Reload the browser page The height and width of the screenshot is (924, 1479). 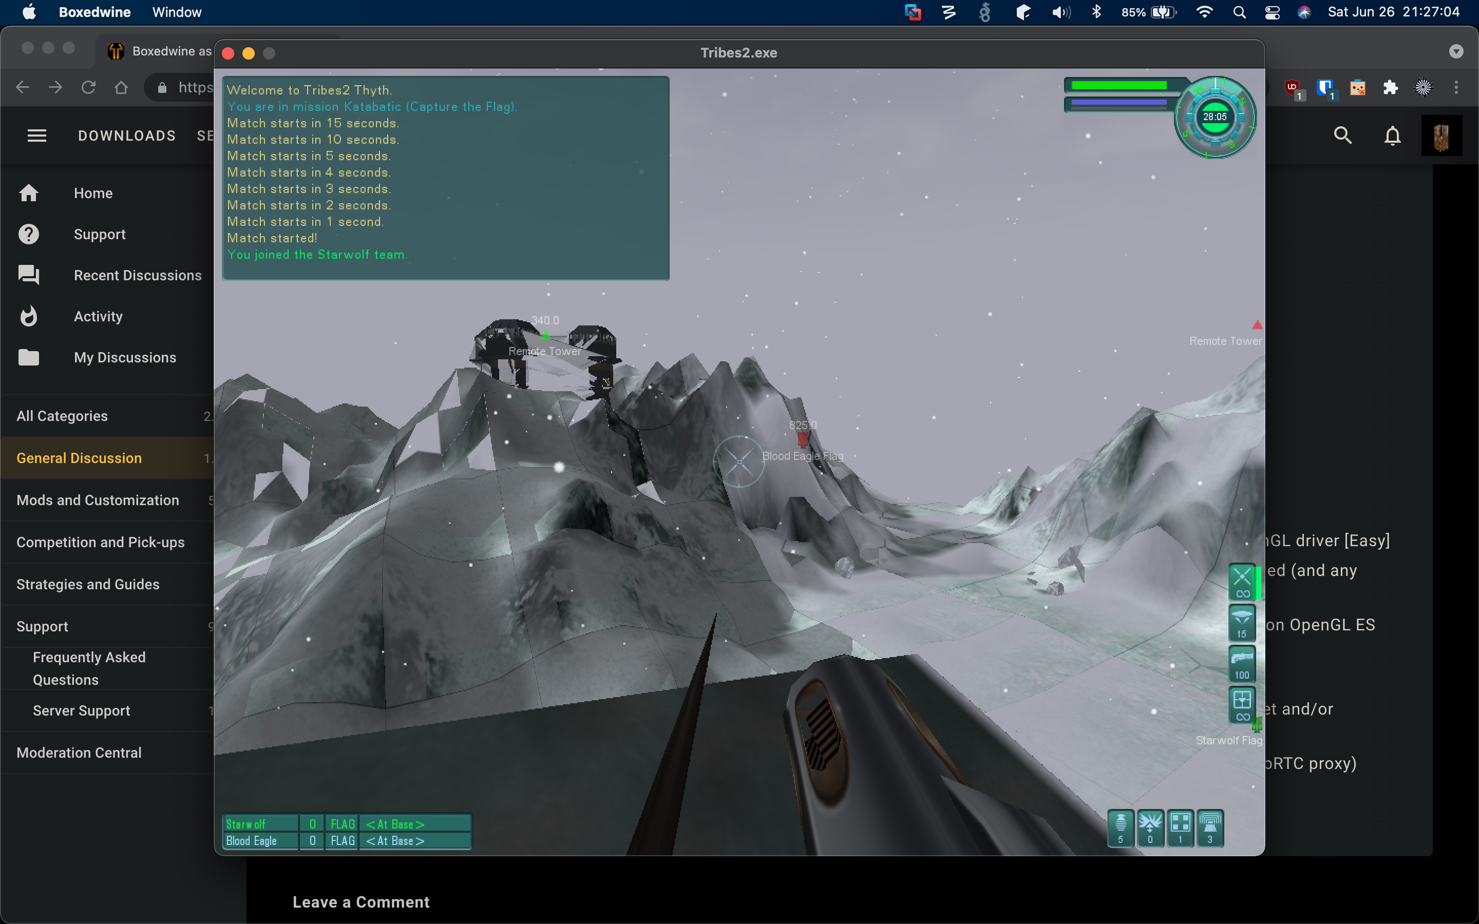pos(89,87)
